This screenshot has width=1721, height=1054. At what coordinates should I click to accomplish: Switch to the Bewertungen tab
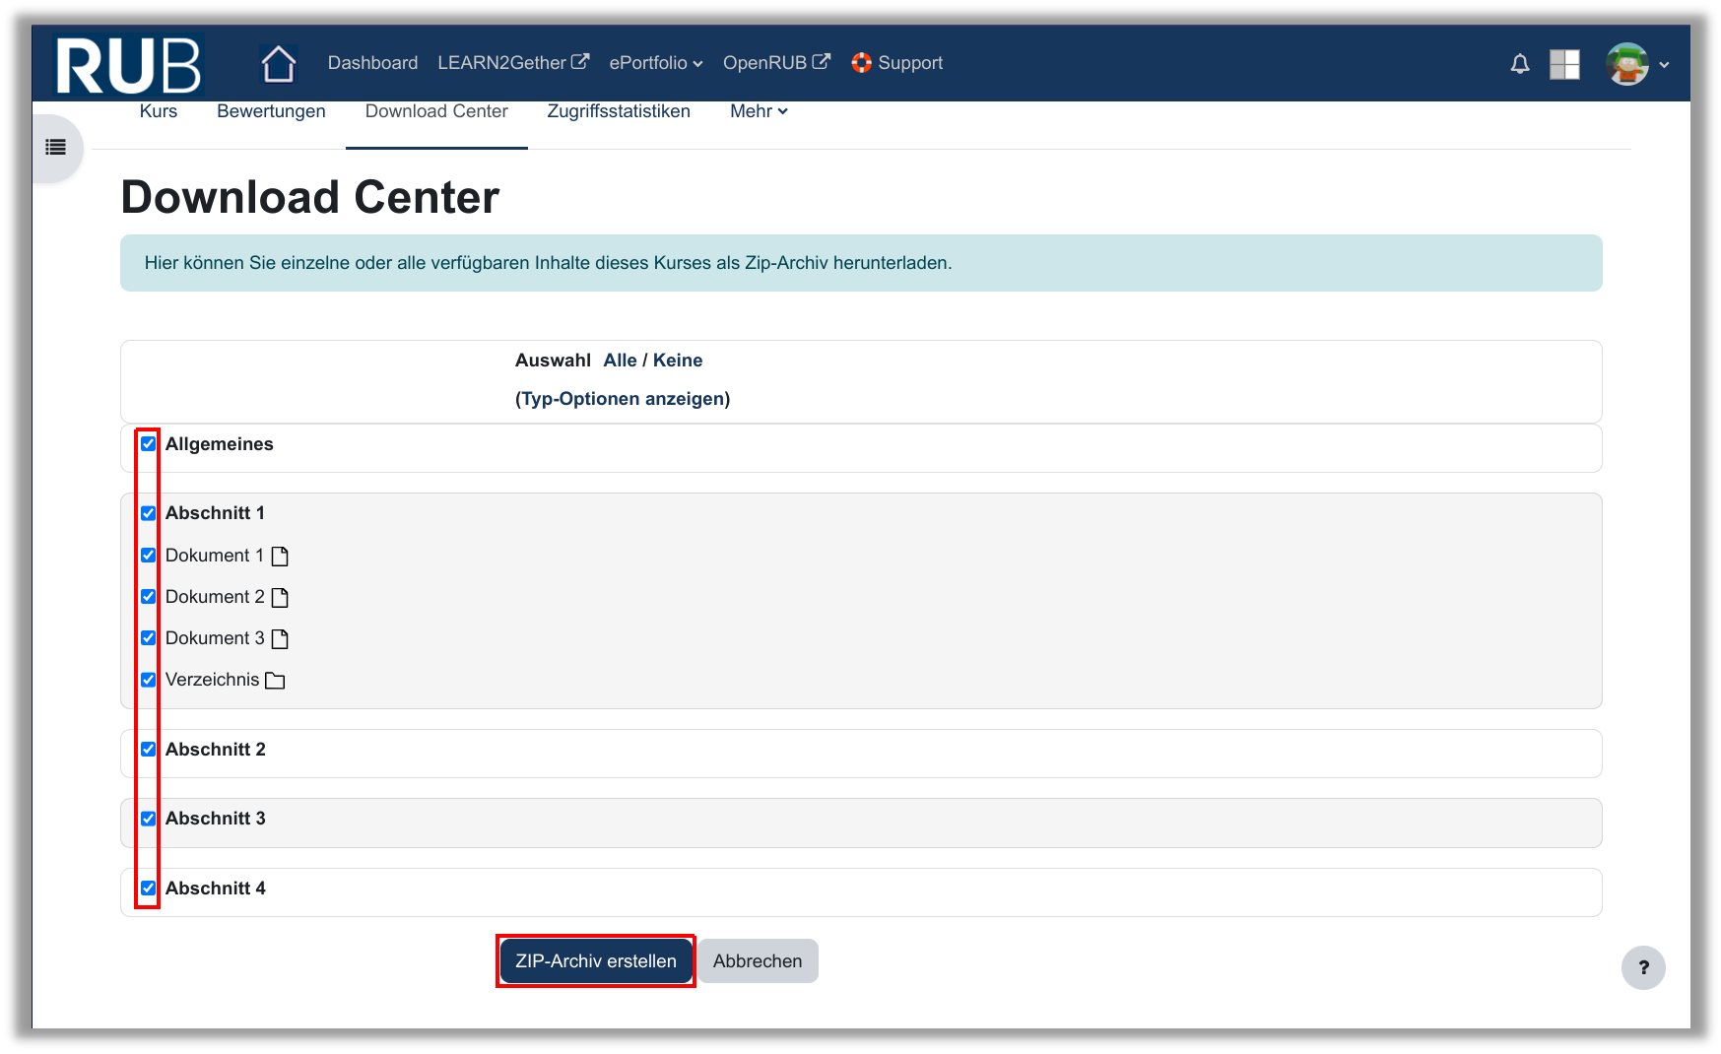(271, 111)
